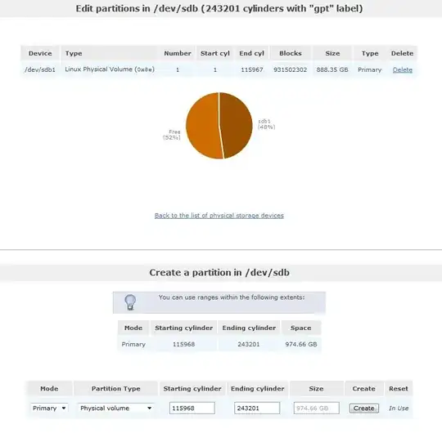
Task: Click Linux Physical Volume (0x8e) text
Action: click(110, 69)
